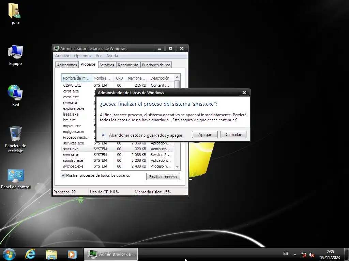Click the ES language indicator

[286, 254]
